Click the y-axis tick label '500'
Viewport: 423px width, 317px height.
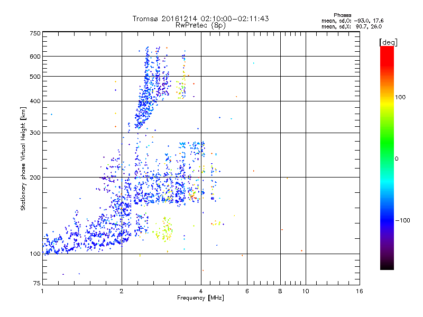35,77
